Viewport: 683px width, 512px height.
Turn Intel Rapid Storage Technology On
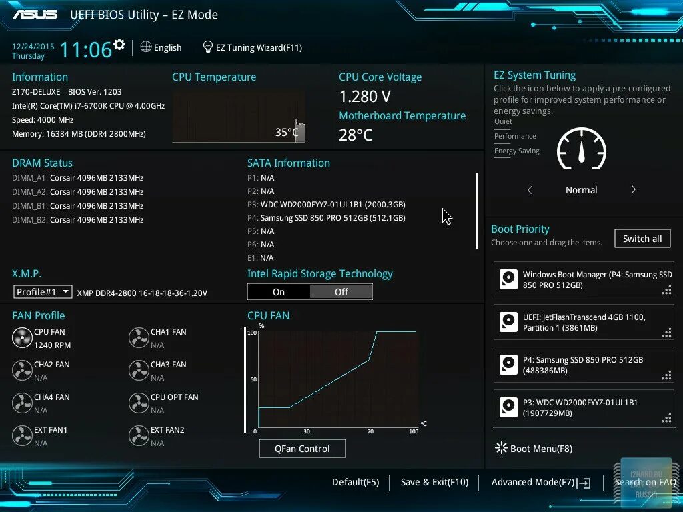pyautogui.click(x=279, y=292)
